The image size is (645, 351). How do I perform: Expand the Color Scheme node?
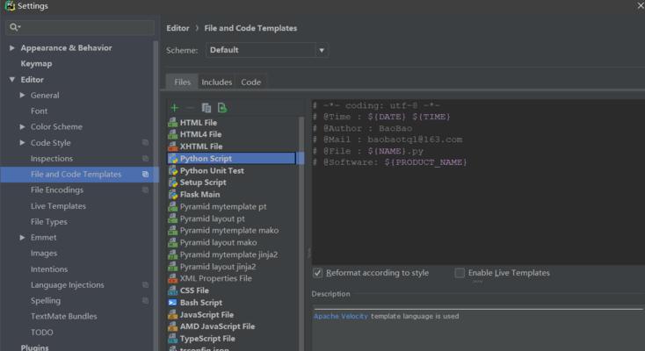coord(22,126)
